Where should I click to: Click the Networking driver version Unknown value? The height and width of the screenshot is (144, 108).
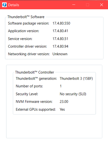point(60,54)
